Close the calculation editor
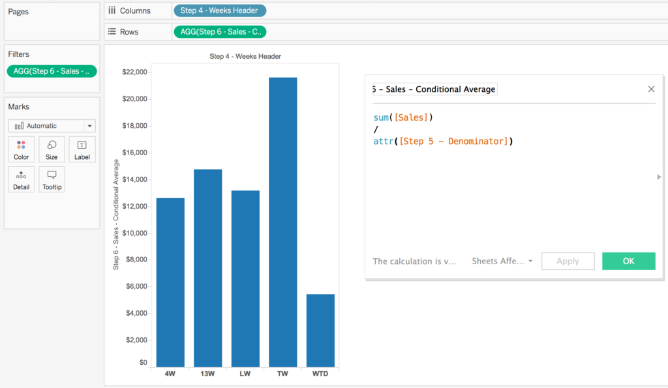The height and width of the screenshot is (388, 668). point(650,89)
